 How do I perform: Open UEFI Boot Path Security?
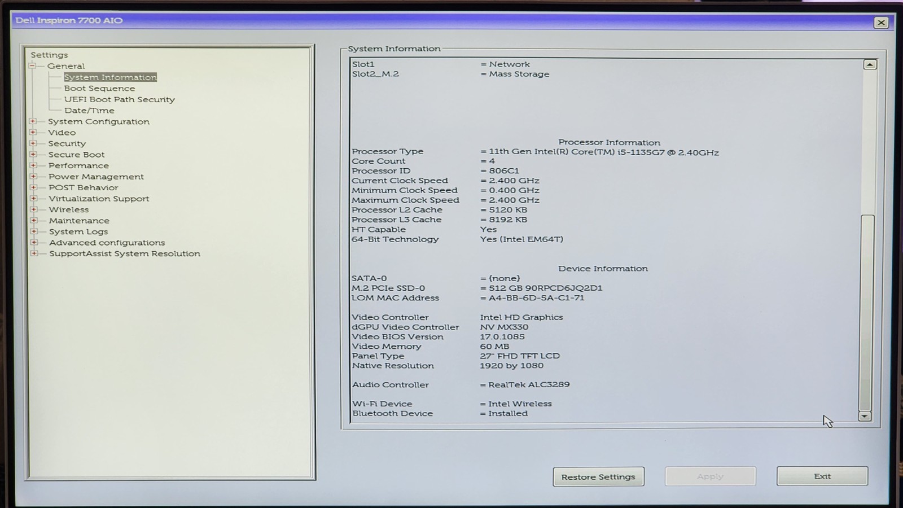coord(119,99)
